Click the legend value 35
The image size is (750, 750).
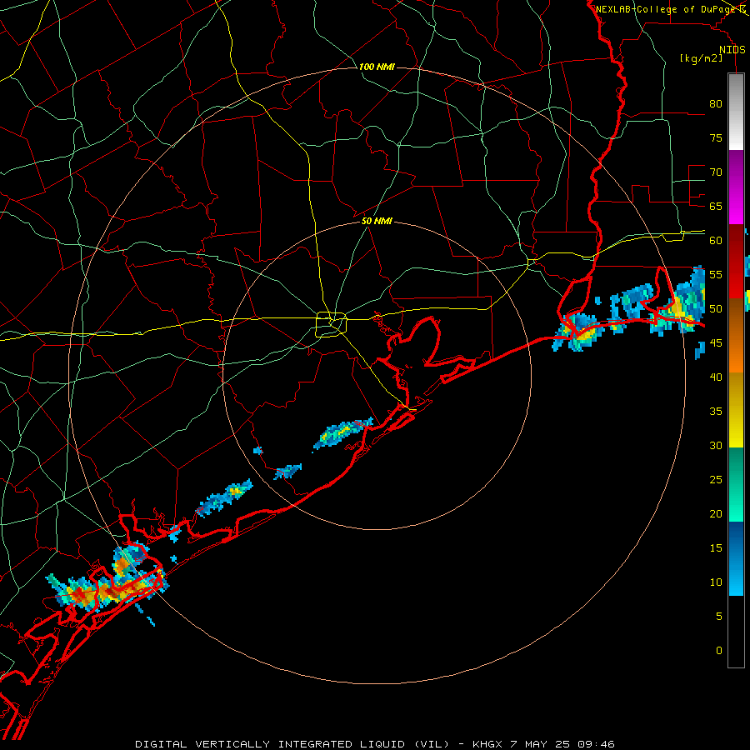click(716, 412)
